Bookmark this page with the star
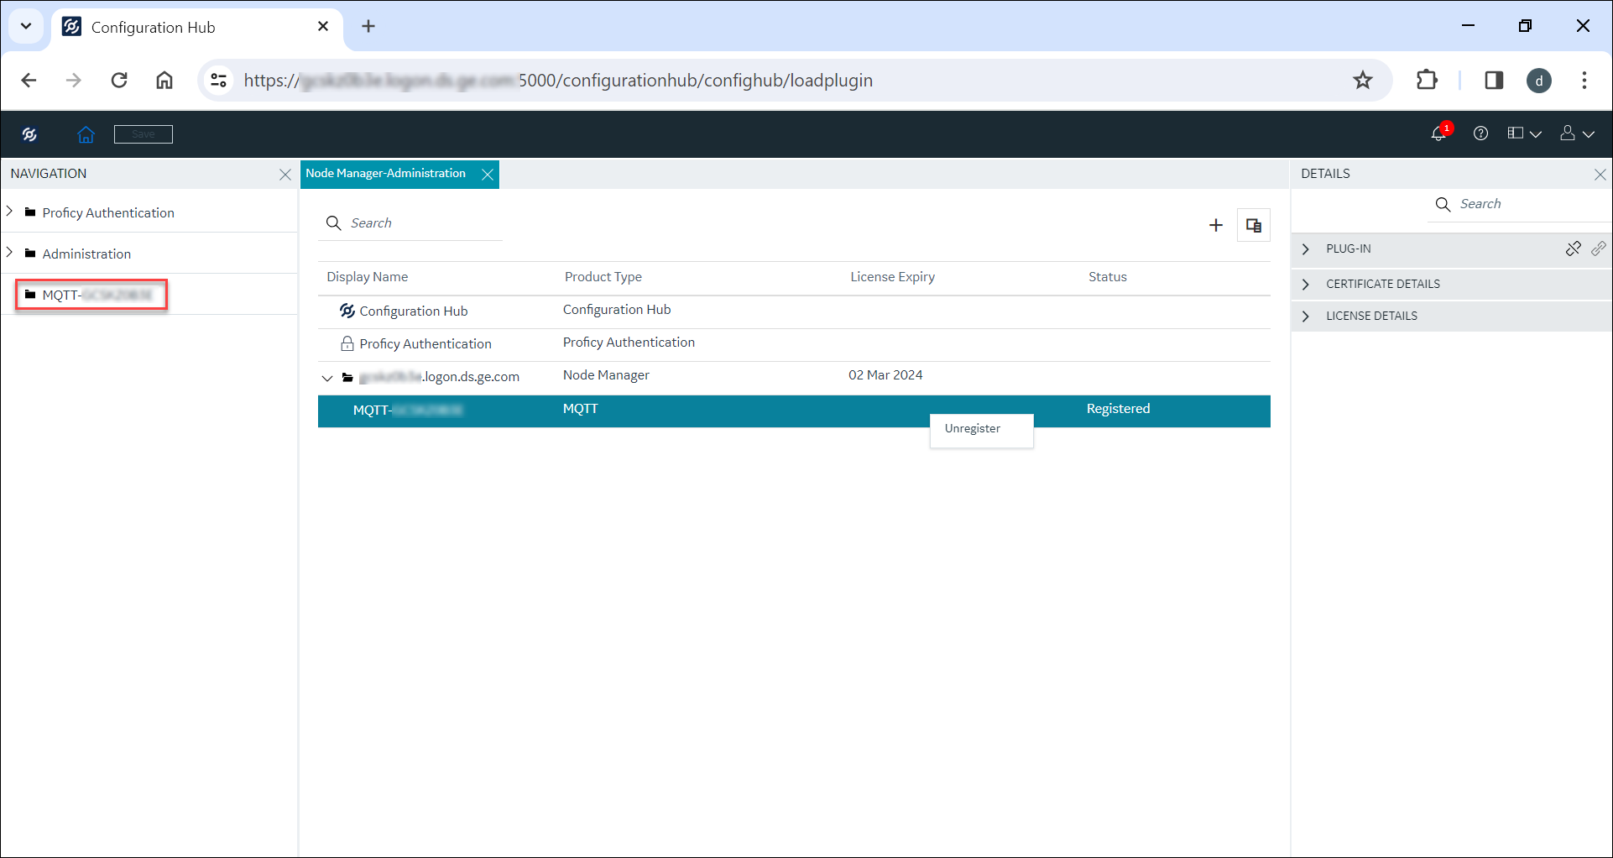The image size is (1613, 858). (x=1363, y=81)
